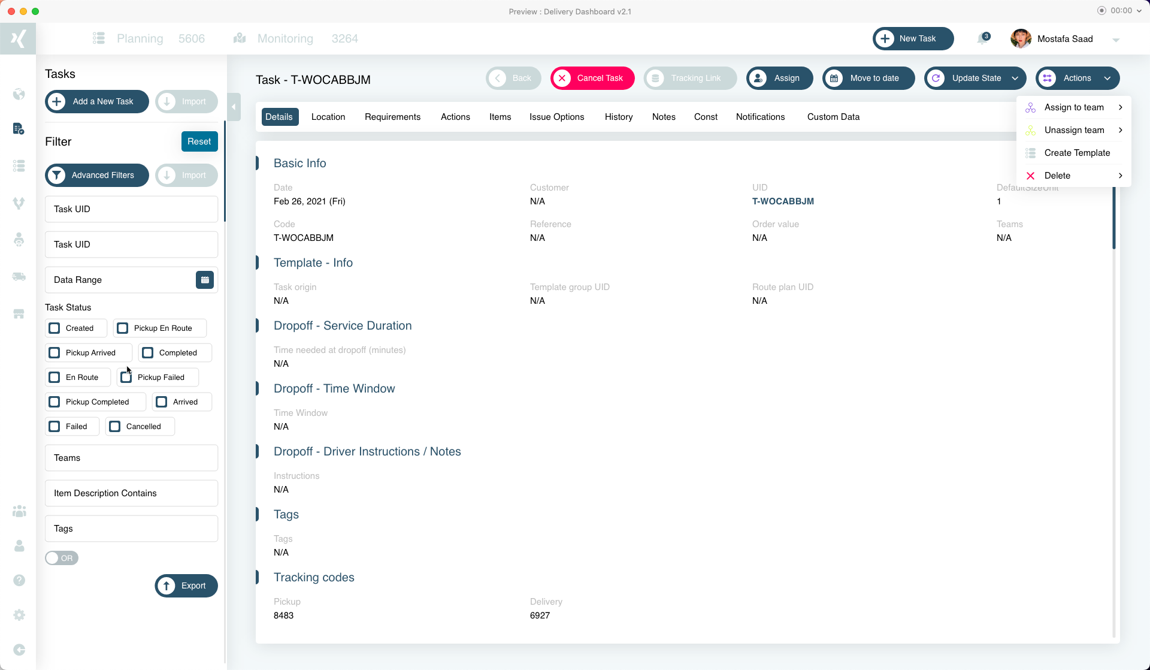The image size is (1150, 670).
Task: Click the calendar icon in Data Range
Action: click(205, 280)
